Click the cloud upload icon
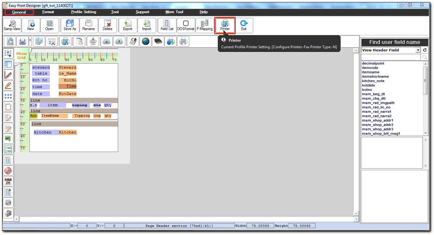Image resolution: width=434 pixels, height=235 pixels. click(x=107, y=41)
